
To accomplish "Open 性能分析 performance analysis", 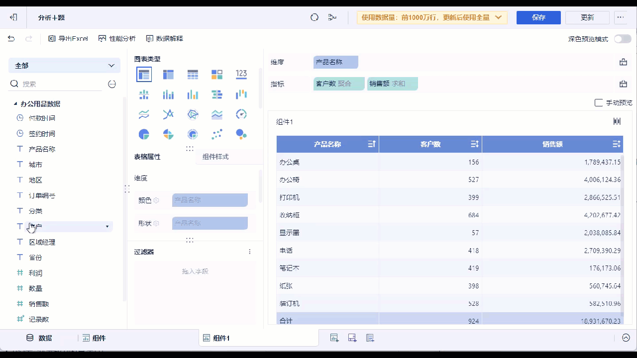I will click(x=117, y=38).
